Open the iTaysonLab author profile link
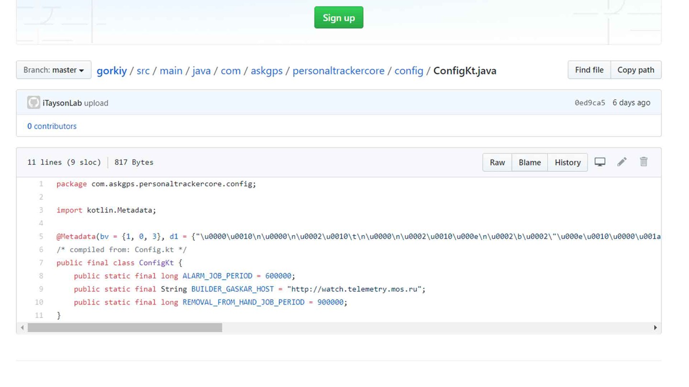 click(x=62, y=103)
